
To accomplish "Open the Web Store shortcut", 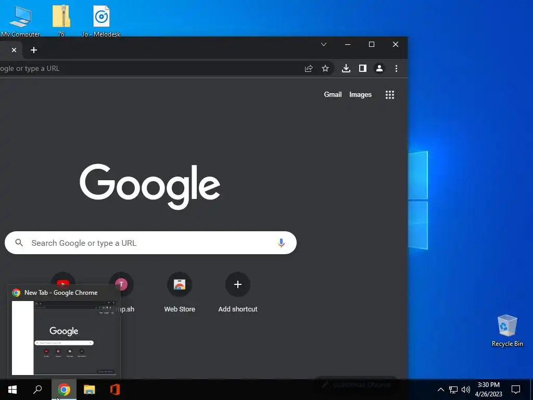I will pos(180,292).
